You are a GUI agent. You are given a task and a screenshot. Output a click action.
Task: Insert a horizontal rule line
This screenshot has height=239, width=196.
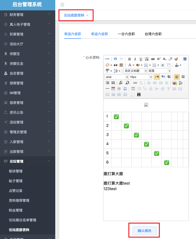click(107, 89)
